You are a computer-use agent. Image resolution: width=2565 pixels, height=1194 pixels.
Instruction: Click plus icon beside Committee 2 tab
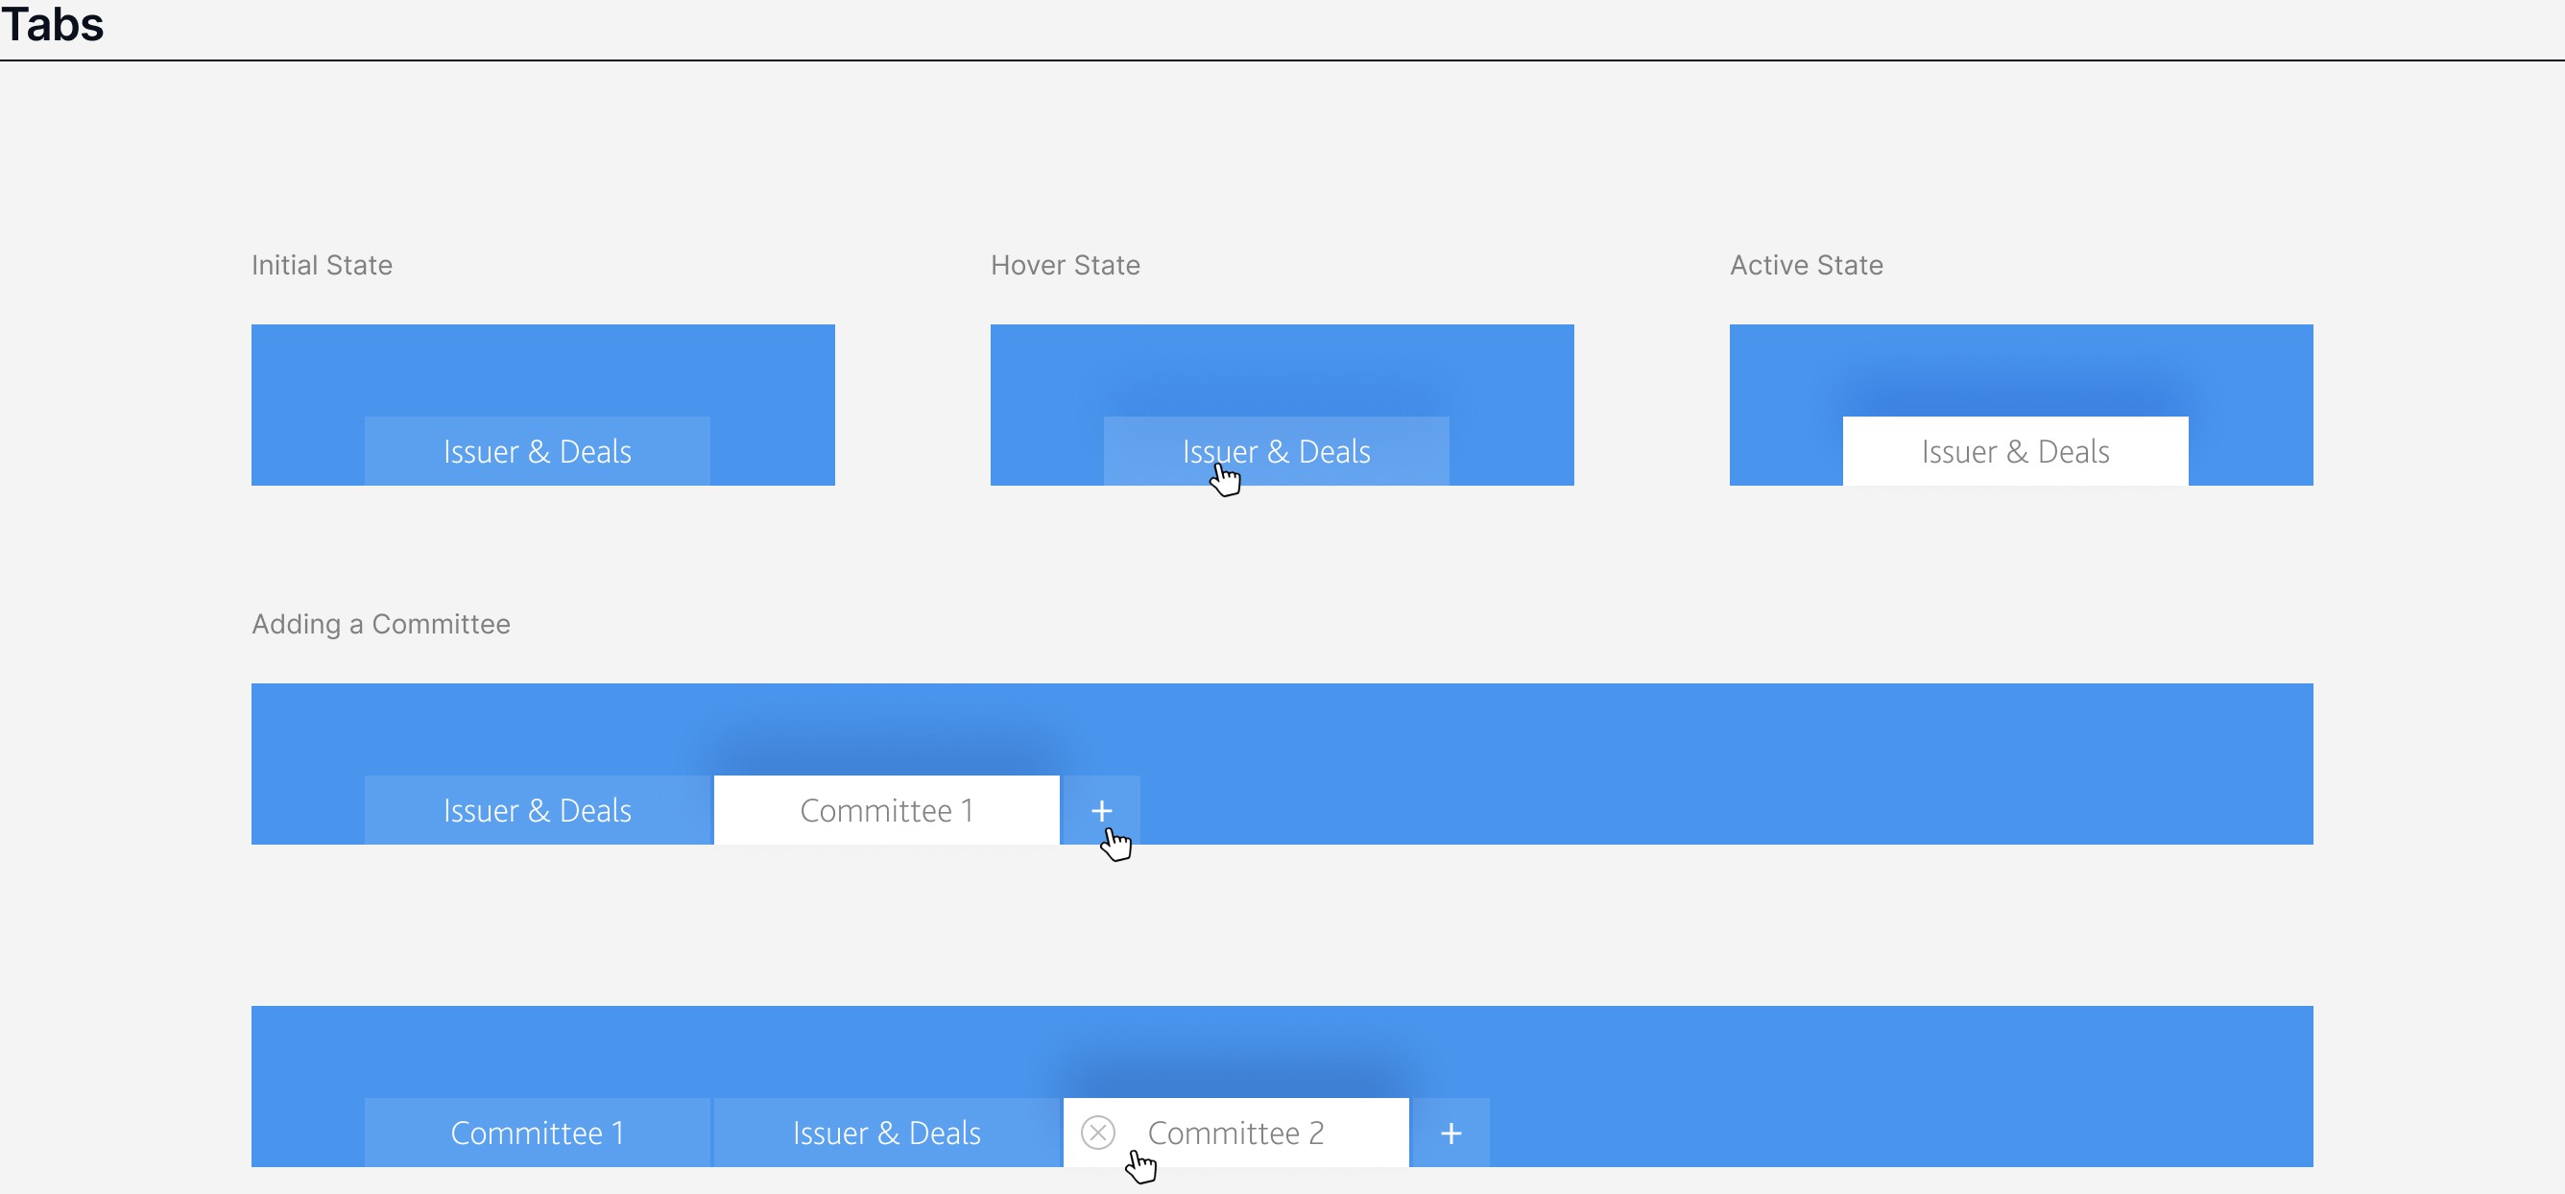tap(1450, 1134)
